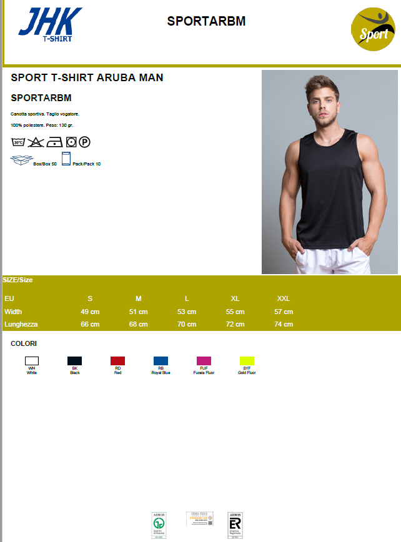Viewport: 401px width, 542px height.
Task: Click the circled P dry-clean symbol
Action: (84, 142)
